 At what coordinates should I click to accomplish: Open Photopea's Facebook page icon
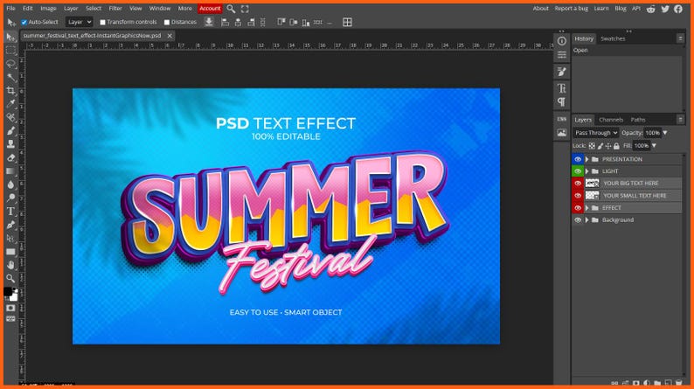pos(678,9)
